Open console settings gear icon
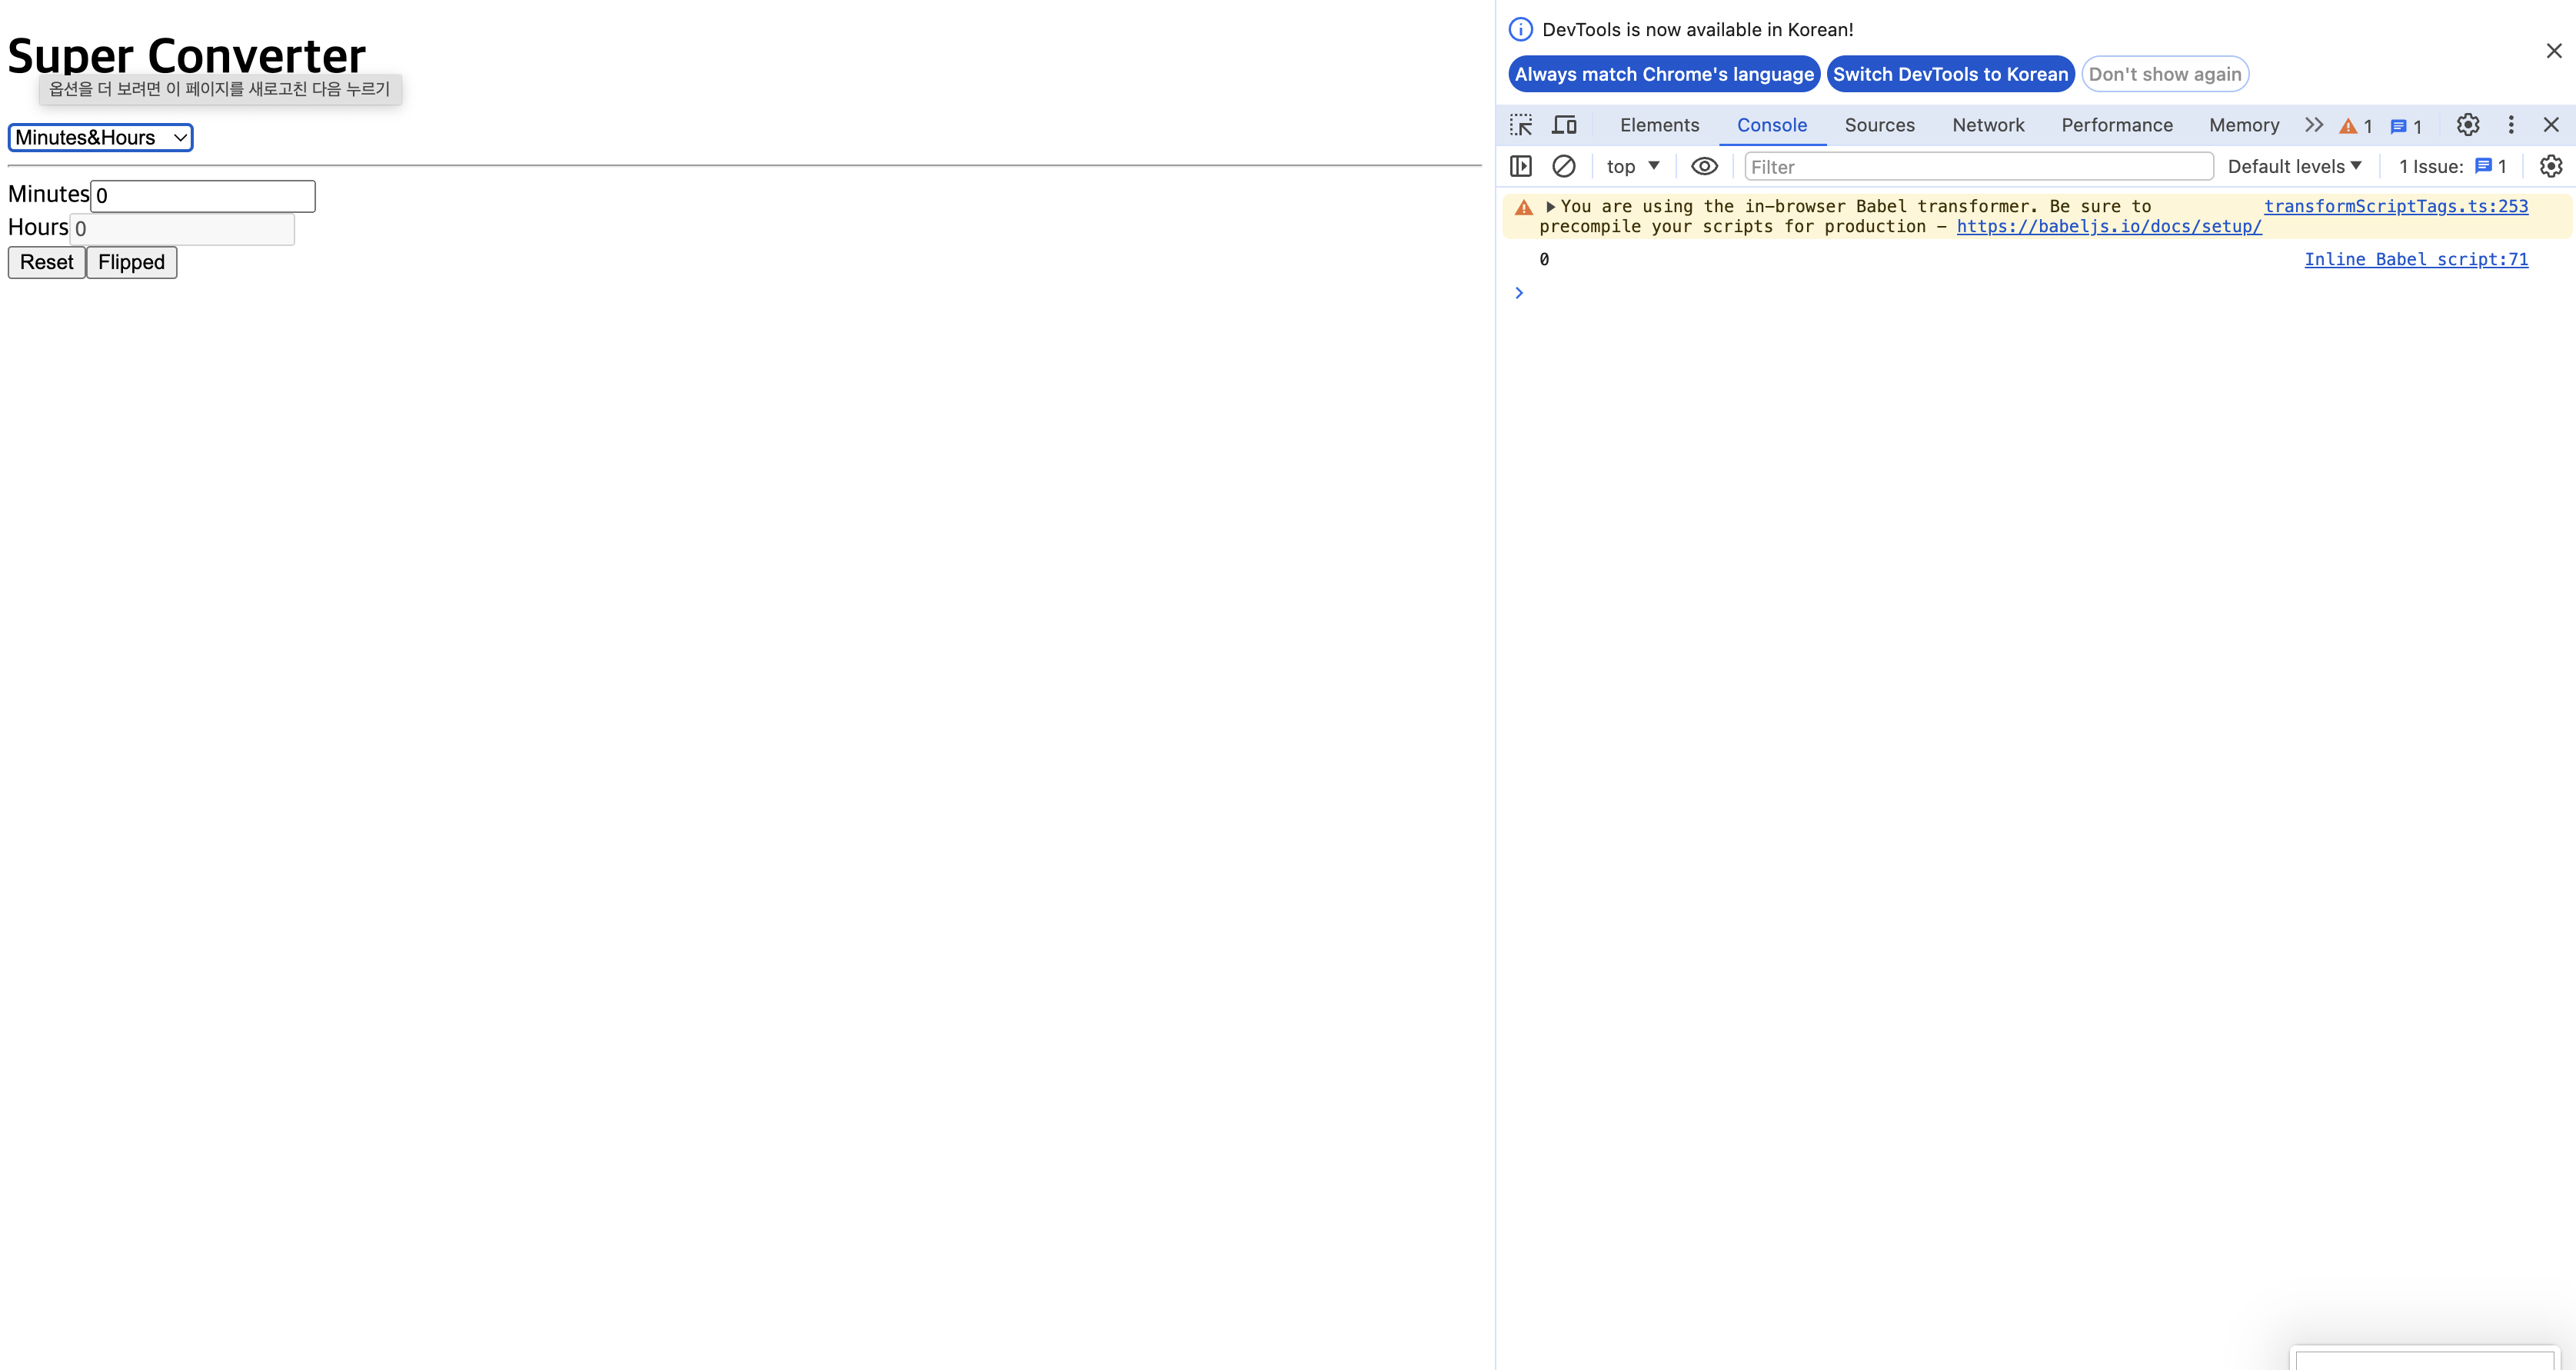The height and width of the screenshot is (1370, 2576). click(x=2551, y=166)
